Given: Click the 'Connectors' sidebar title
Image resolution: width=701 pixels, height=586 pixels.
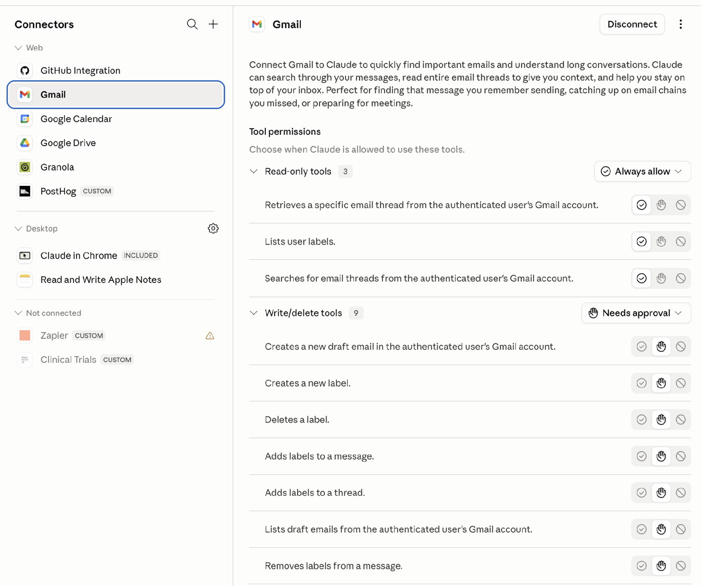Looking at the screenshot, I should click(x=44, y=24).
